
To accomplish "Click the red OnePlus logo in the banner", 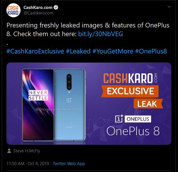I will click(x=120, y=119).
